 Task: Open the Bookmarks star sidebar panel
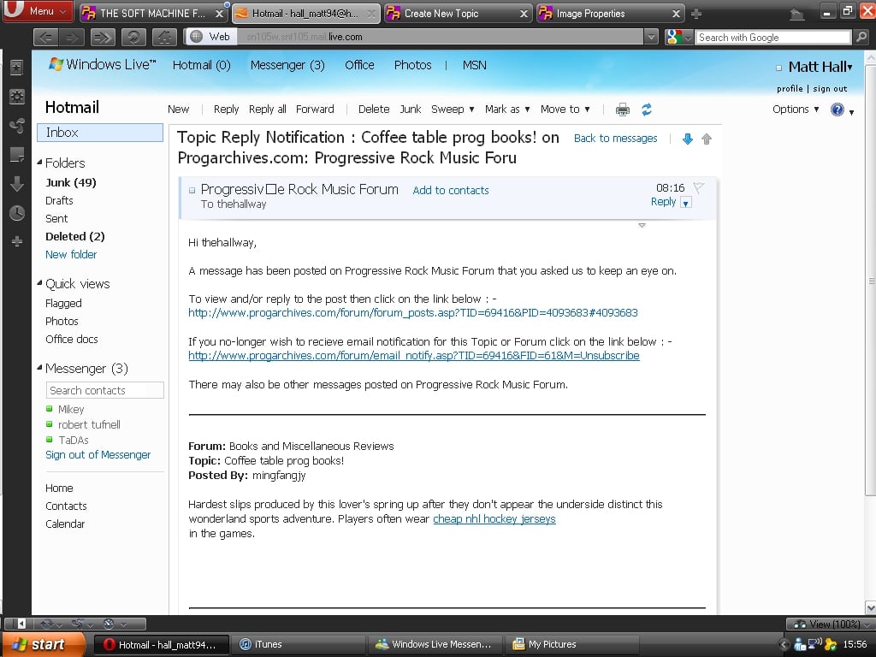pyautogui.click(x=17, y=68)
